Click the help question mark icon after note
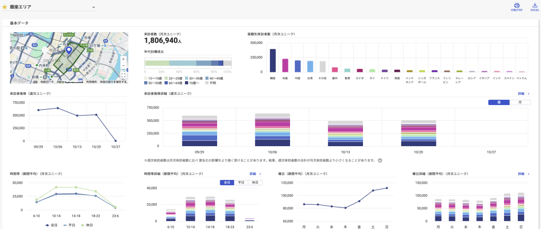 (380, 160)
